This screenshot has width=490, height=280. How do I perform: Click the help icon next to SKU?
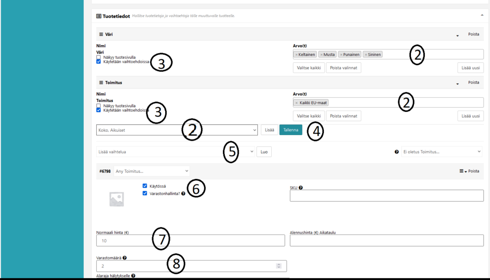(x=301, y=188)
